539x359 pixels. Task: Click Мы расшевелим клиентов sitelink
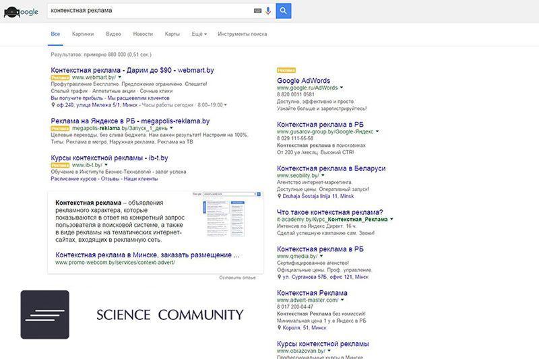pyautogui.click(x=139, y=98)
